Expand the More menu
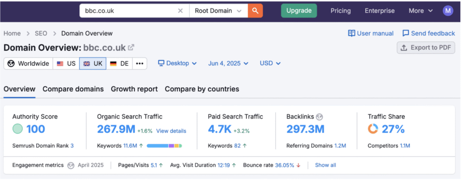The width and height of the screenshot is (463, 180). pyautogui.click(x=420, y=11)
